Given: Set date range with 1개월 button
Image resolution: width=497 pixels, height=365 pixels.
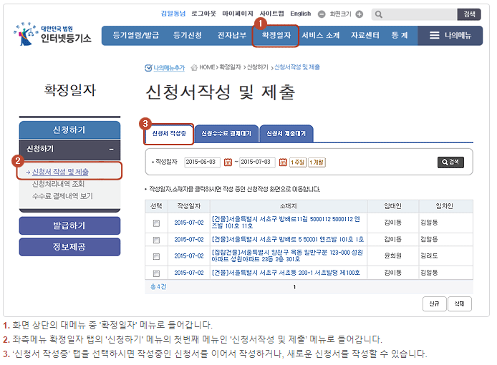Looking at the screenshot, I should (317, 162).
